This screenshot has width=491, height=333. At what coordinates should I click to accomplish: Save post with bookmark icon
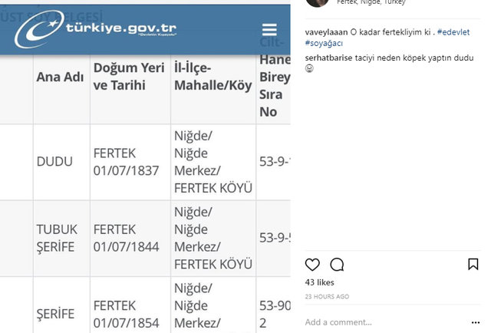pos(473,265)
